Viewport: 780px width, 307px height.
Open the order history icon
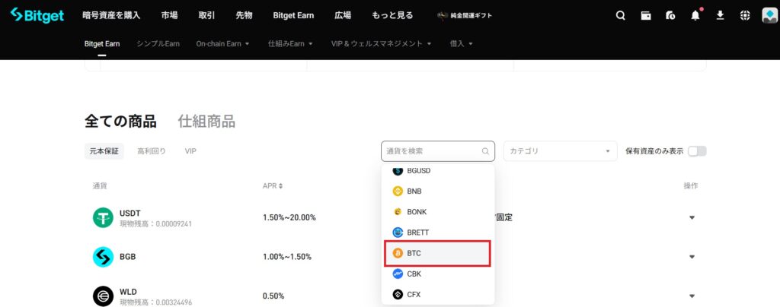tap(670, 15)
